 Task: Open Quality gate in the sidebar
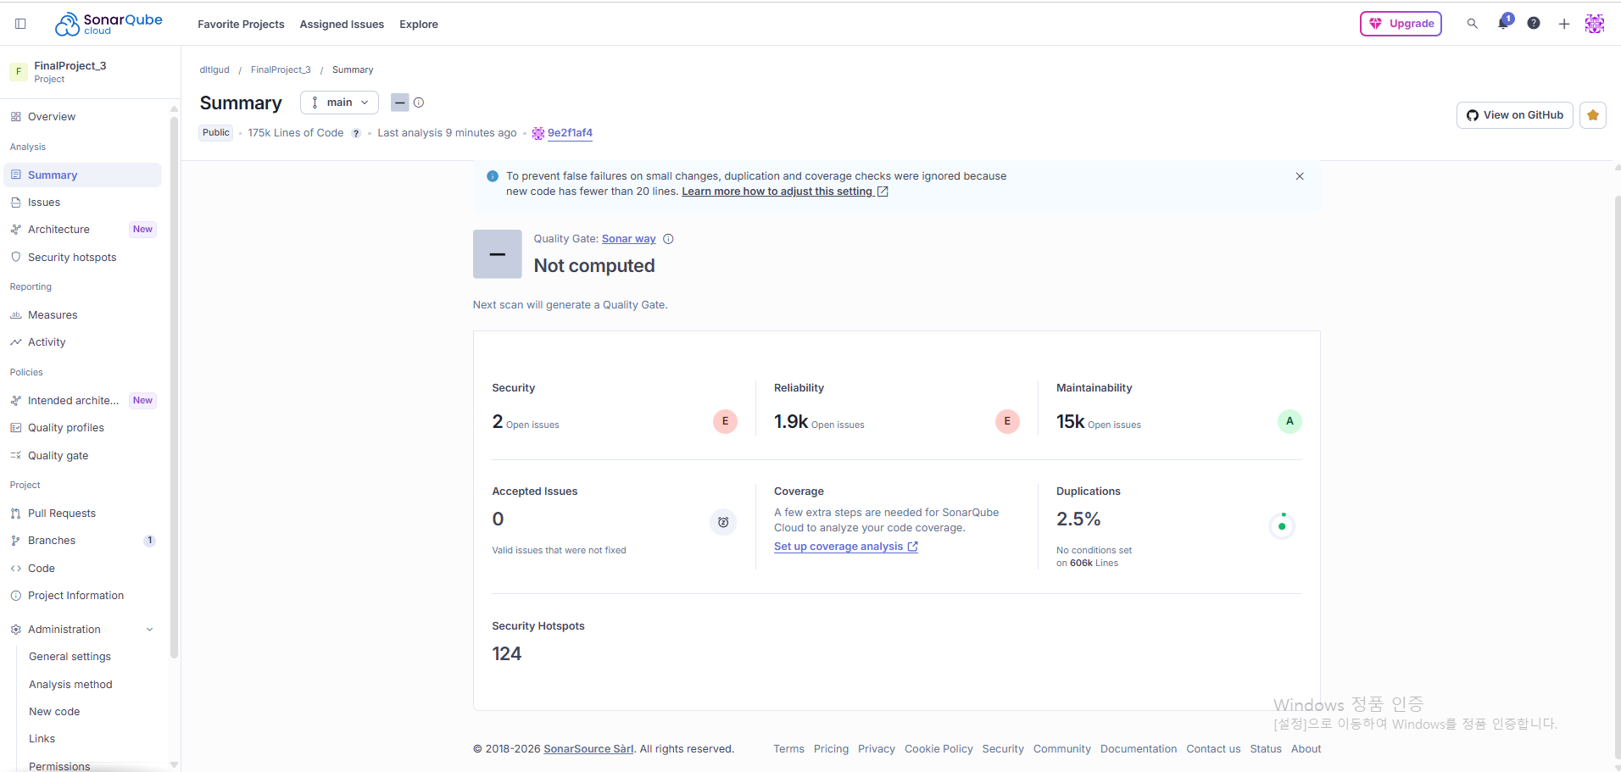(x=82, y=456)
